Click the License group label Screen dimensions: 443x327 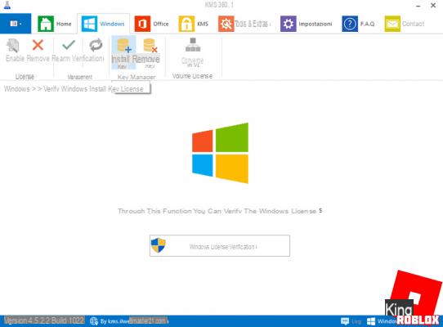pyautogui.click(x=25, y=76)
